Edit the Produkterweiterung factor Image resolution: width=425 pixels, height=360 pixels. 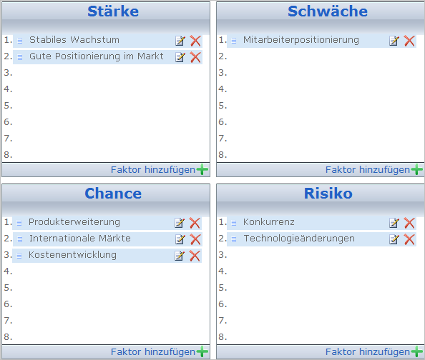180,223
